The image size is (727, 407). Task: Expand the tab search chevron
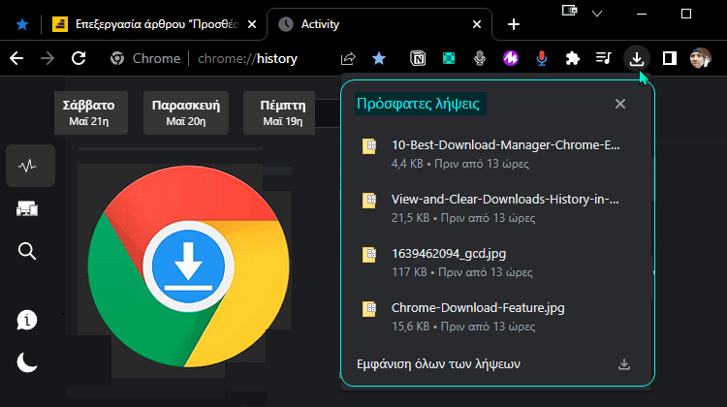[x=596, y=13]
